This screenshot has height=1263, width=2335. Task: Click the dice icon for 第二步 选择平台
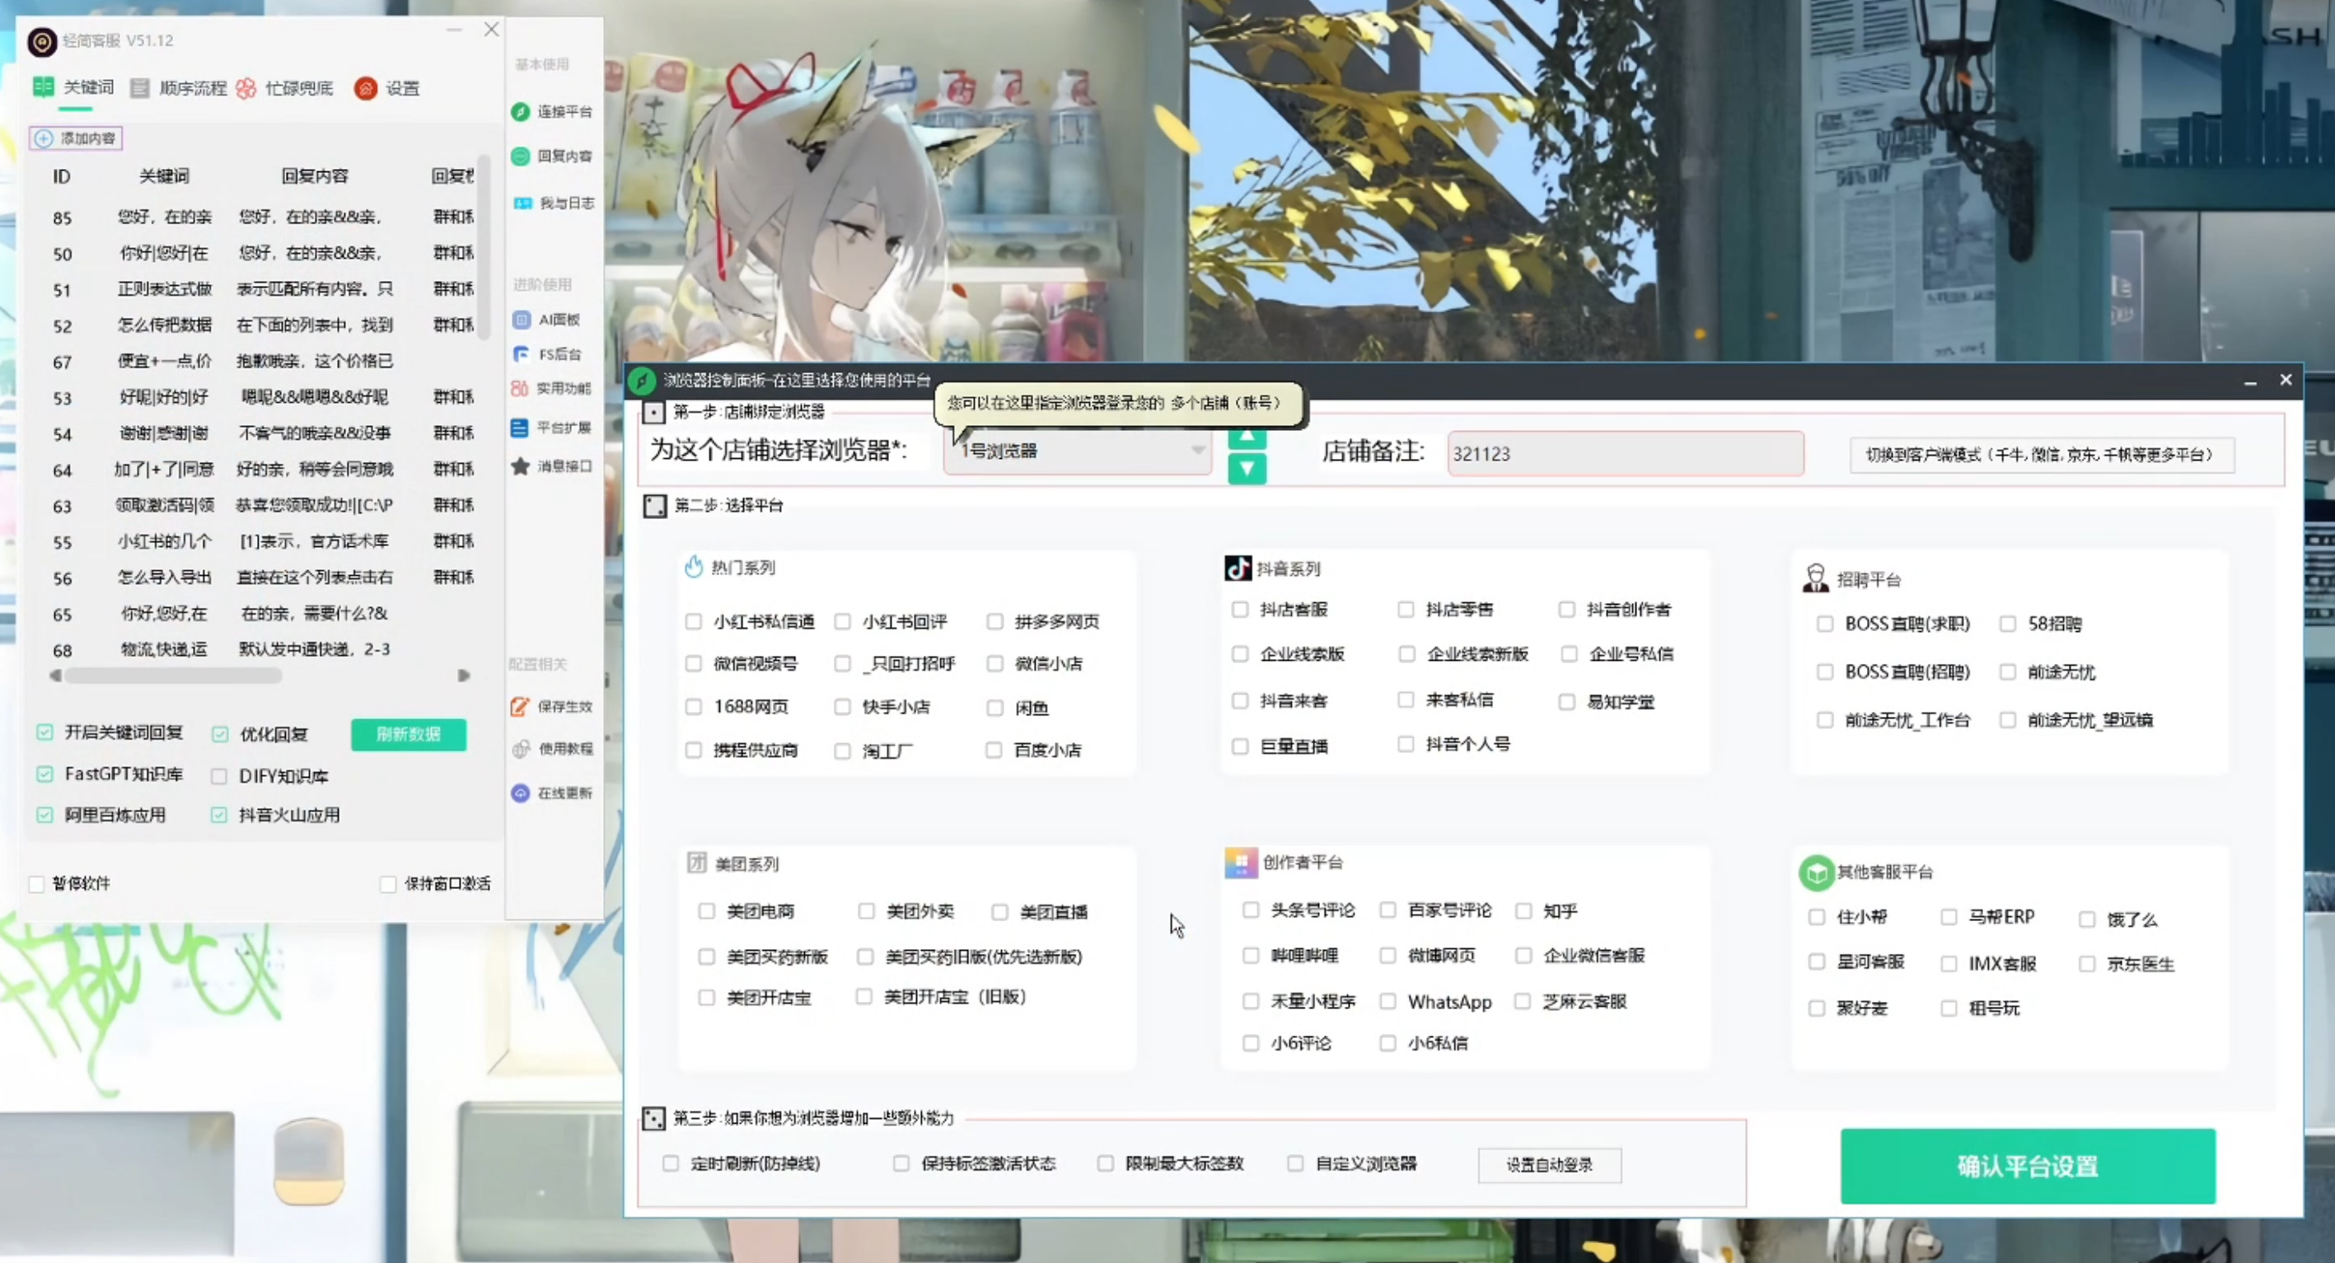654,506
